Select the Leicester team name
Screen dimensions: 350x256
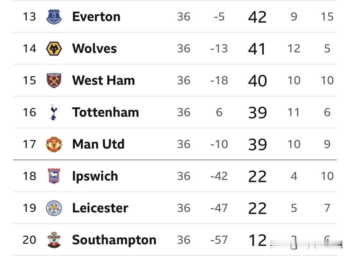[100, 208]
